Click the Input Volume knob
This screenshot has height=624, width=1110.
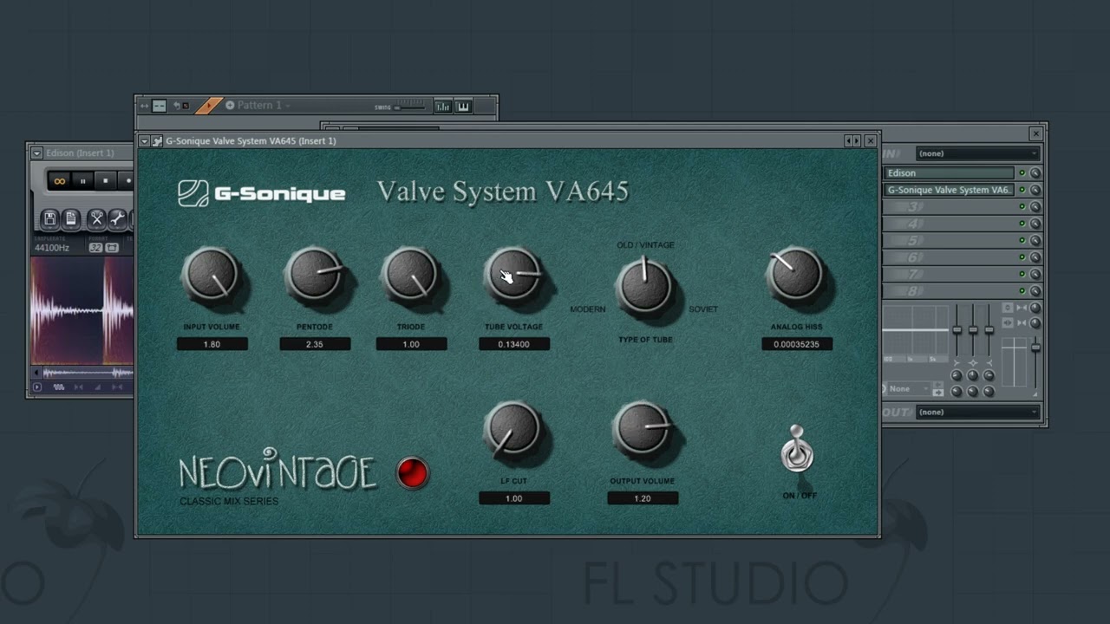click(x=211, y=275)
